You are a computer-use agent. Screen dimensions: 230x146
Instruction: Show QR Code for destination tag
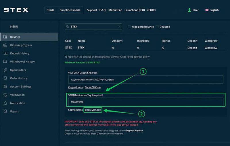click(x=93, y=110)
